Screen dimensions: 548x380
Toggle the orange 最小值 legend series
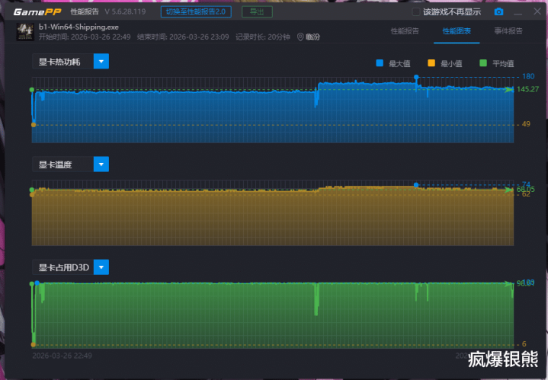(432, 63)
